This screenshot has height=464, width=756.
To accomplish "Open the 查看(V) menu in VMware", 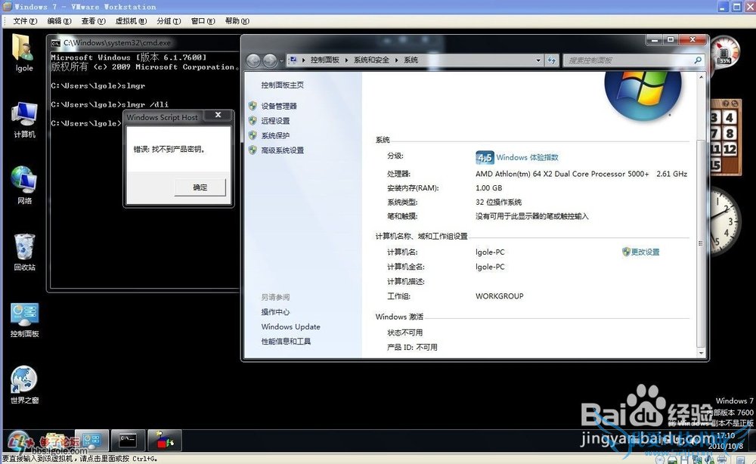I will tap(93, 21).
